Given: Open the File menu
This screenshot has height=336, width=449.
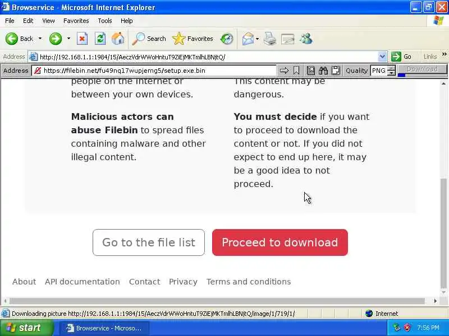Looking at the screenshot, I should point(10,21).
